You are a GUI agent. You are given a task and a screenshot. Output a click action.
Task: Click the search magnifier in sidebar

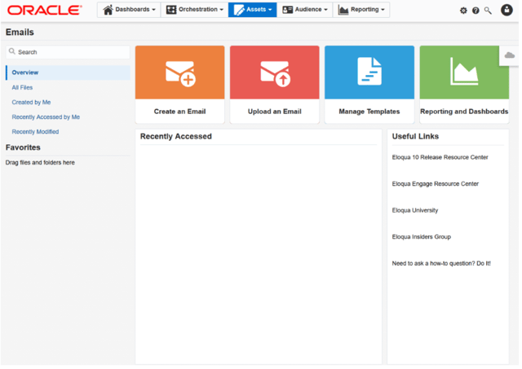pos(12,51)
